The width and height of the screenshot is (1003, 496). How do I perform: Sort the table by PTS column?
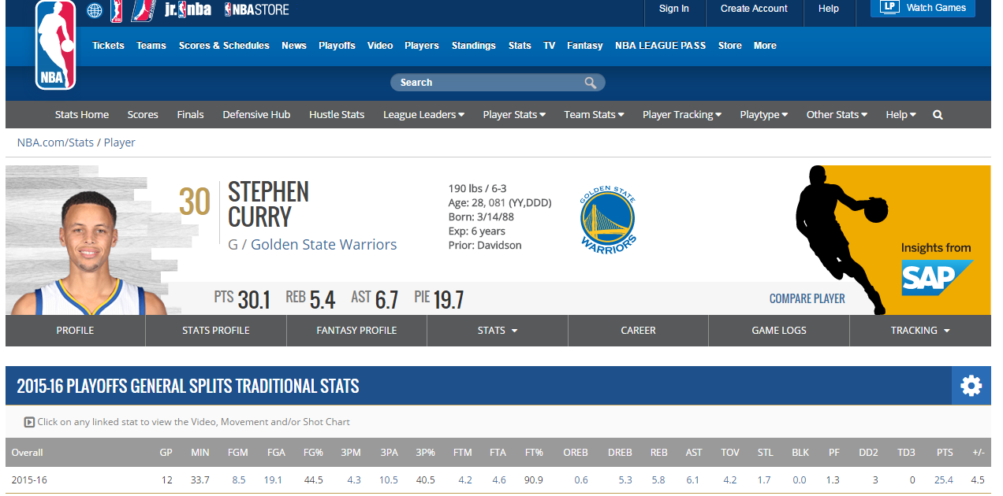click(944, 453)
